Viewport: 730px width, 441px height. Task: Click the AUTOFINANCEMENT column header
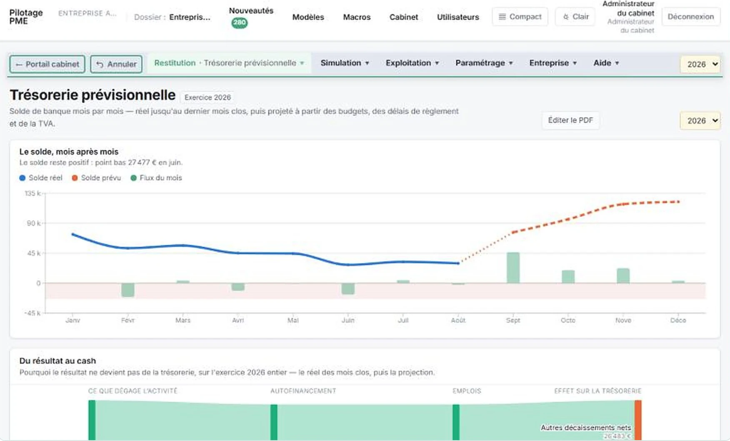point(303,391)
